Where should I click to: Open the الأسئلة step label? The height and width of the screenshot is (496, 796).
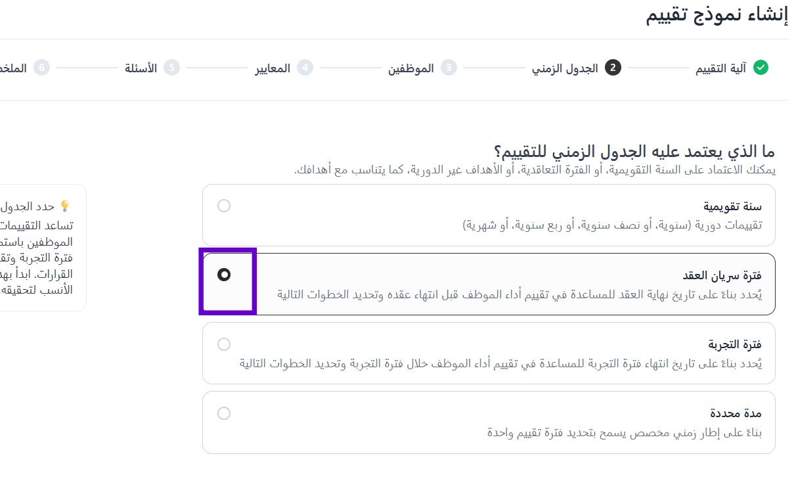point(141,68)
